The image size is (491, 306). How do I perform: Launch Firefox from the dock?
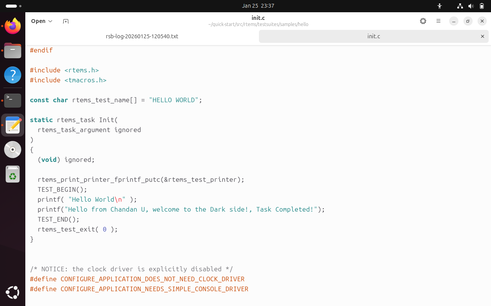[x=13, y=26]
